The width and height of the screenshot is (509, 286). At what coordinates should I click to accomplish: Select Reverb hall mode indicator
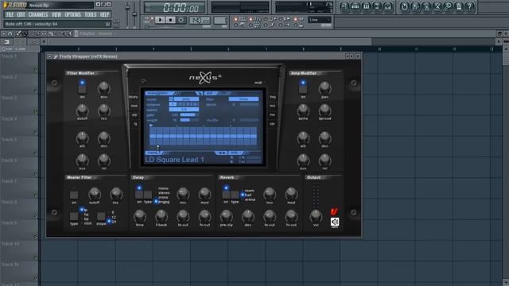(242, 195)
